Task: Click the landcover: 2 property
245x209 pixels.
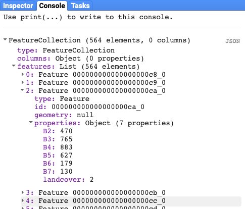Action: coord(68,180)
